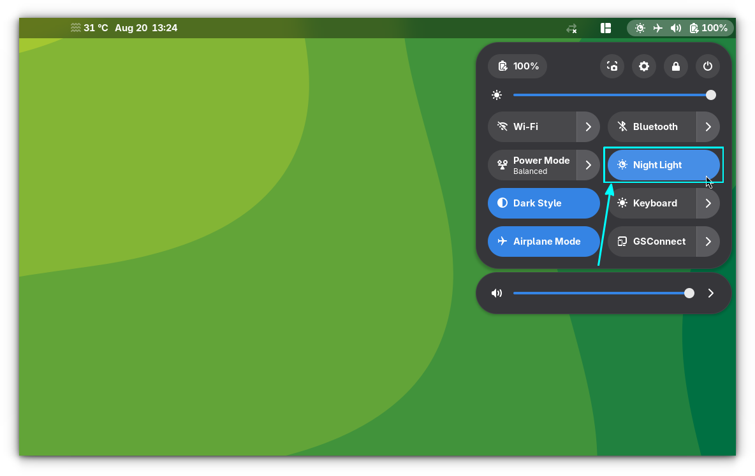The height and width of the screenshot is (476, 755).
Task: Turn off Airplane Mode toggle
Action: tap(544, 242)
